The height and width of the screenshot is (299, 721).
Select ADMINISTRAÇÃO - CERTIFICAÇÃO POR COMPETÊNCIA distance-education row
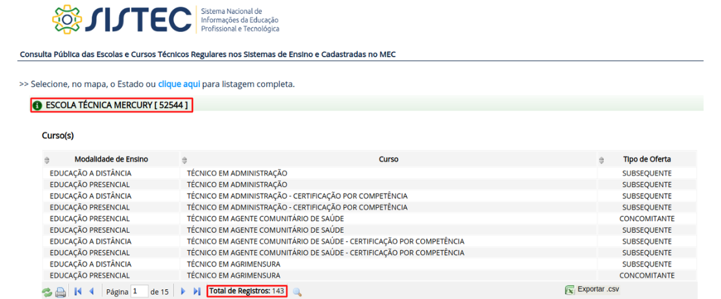pos(297,196)
